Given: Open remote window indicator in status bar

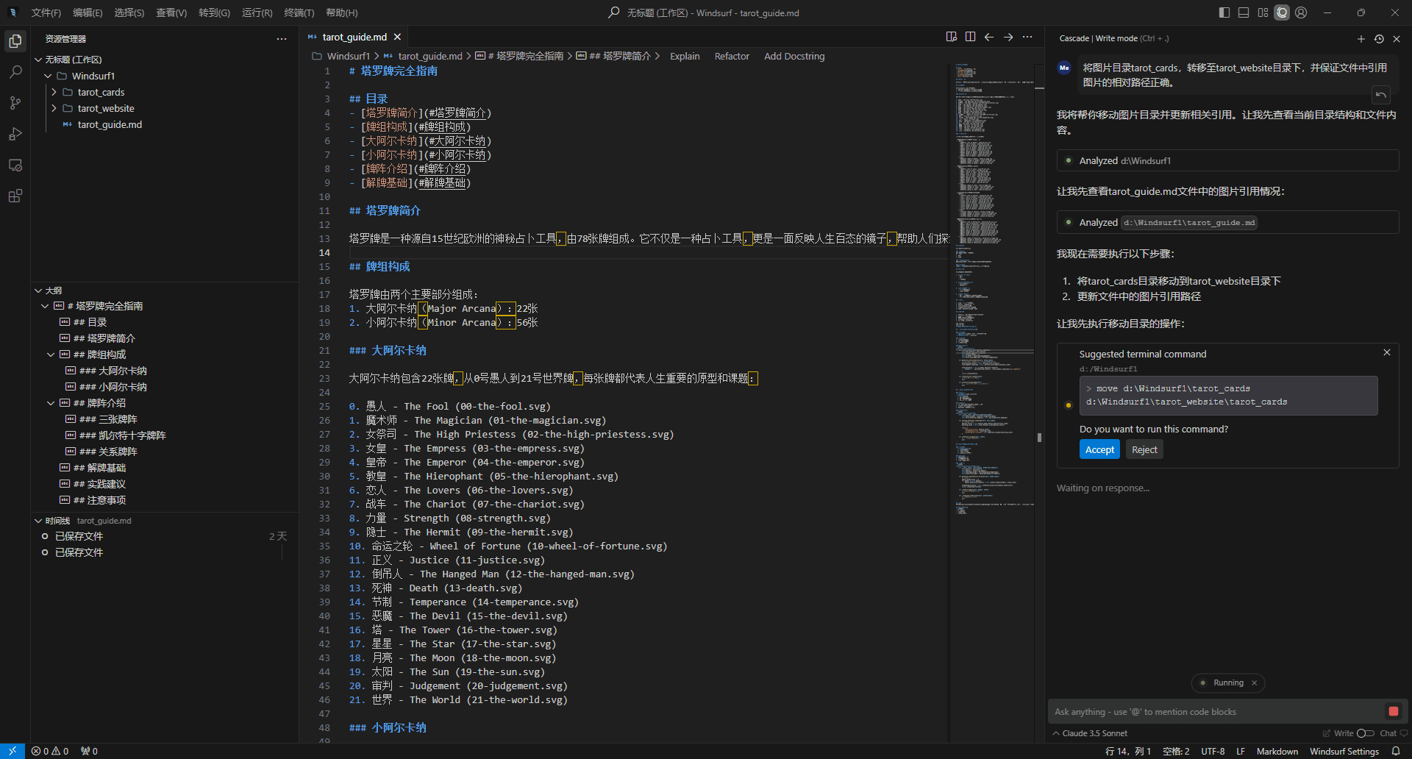Looking at the screenshot, I should (x=13, y=751).
